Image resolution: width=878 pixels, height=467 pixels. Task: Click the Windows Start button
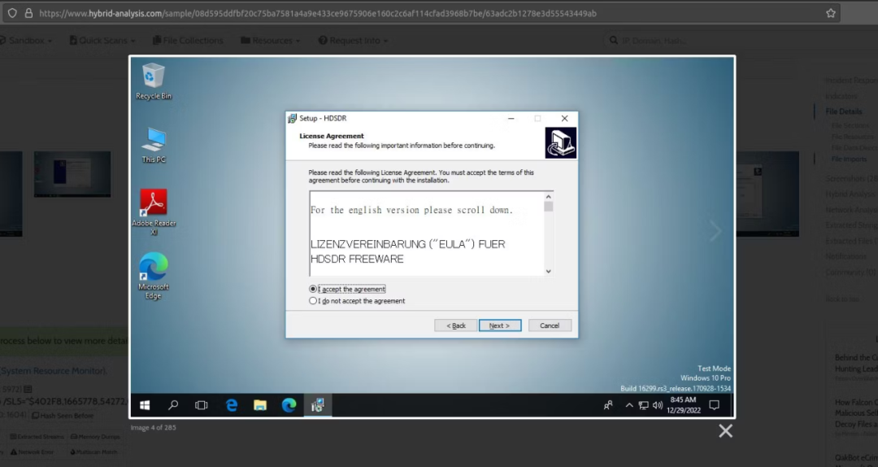click(x=145, y=405)
